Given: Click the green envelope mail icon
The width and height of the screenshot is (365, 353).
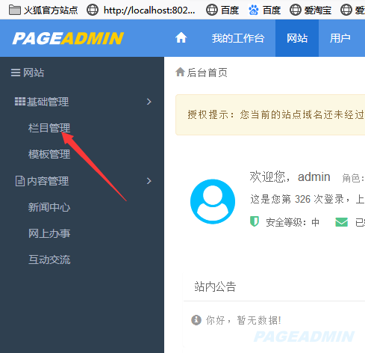Looking at the screenshot, I should [342, 222].
